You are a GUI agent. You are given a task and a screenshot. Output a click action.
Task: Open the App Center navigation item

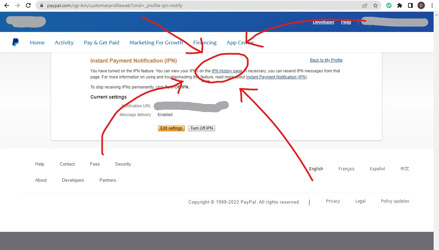pyautogui.click(x=240, y=42)
